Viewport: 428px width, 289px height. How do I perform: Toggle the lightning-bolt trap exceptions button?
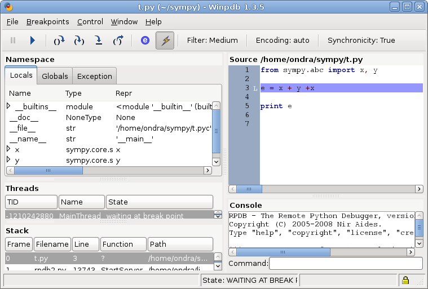165,41
